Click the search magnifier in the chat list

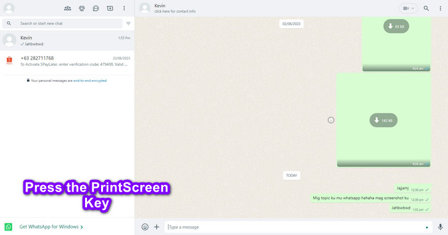[9, 24]
